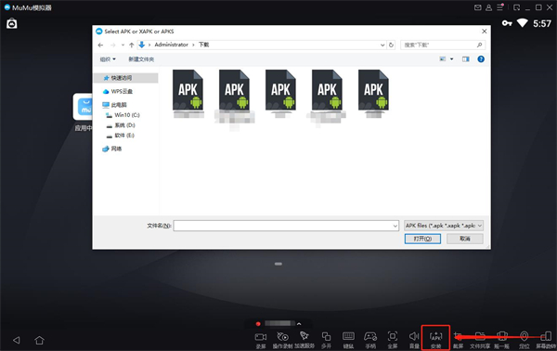This screenshot has height=351, width=557.
Task: Open the 录屏 screen recording tool
Action: pos(260,340)
